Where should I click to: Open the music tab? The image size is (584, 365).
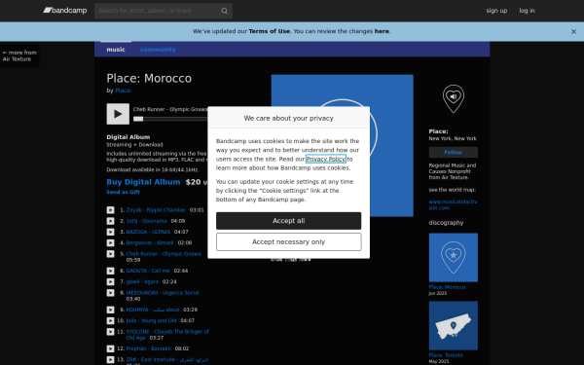[x=116, y=50]
